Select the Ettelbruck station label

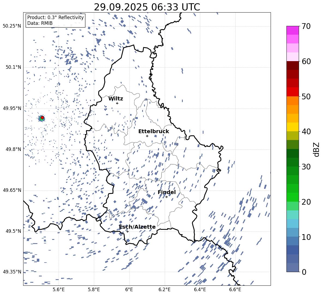point(154,132)
